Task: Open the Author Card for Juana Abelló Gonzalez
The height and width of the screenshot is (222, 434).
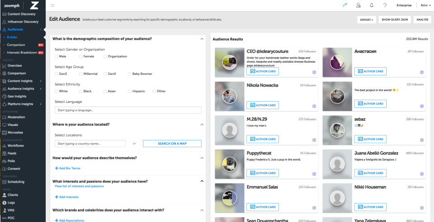Action: (370, 173)
